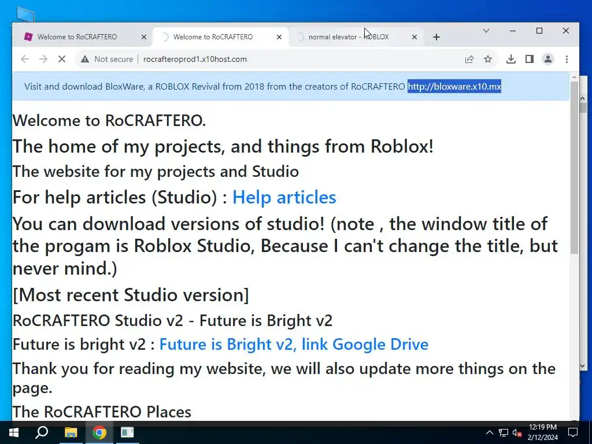Click the Chrome taskbar icon
The image size is (592, 444).
pos(99,432)
